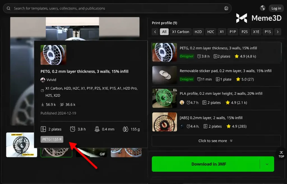Click the search input field

pyautogui.click(x=117, y=8)
